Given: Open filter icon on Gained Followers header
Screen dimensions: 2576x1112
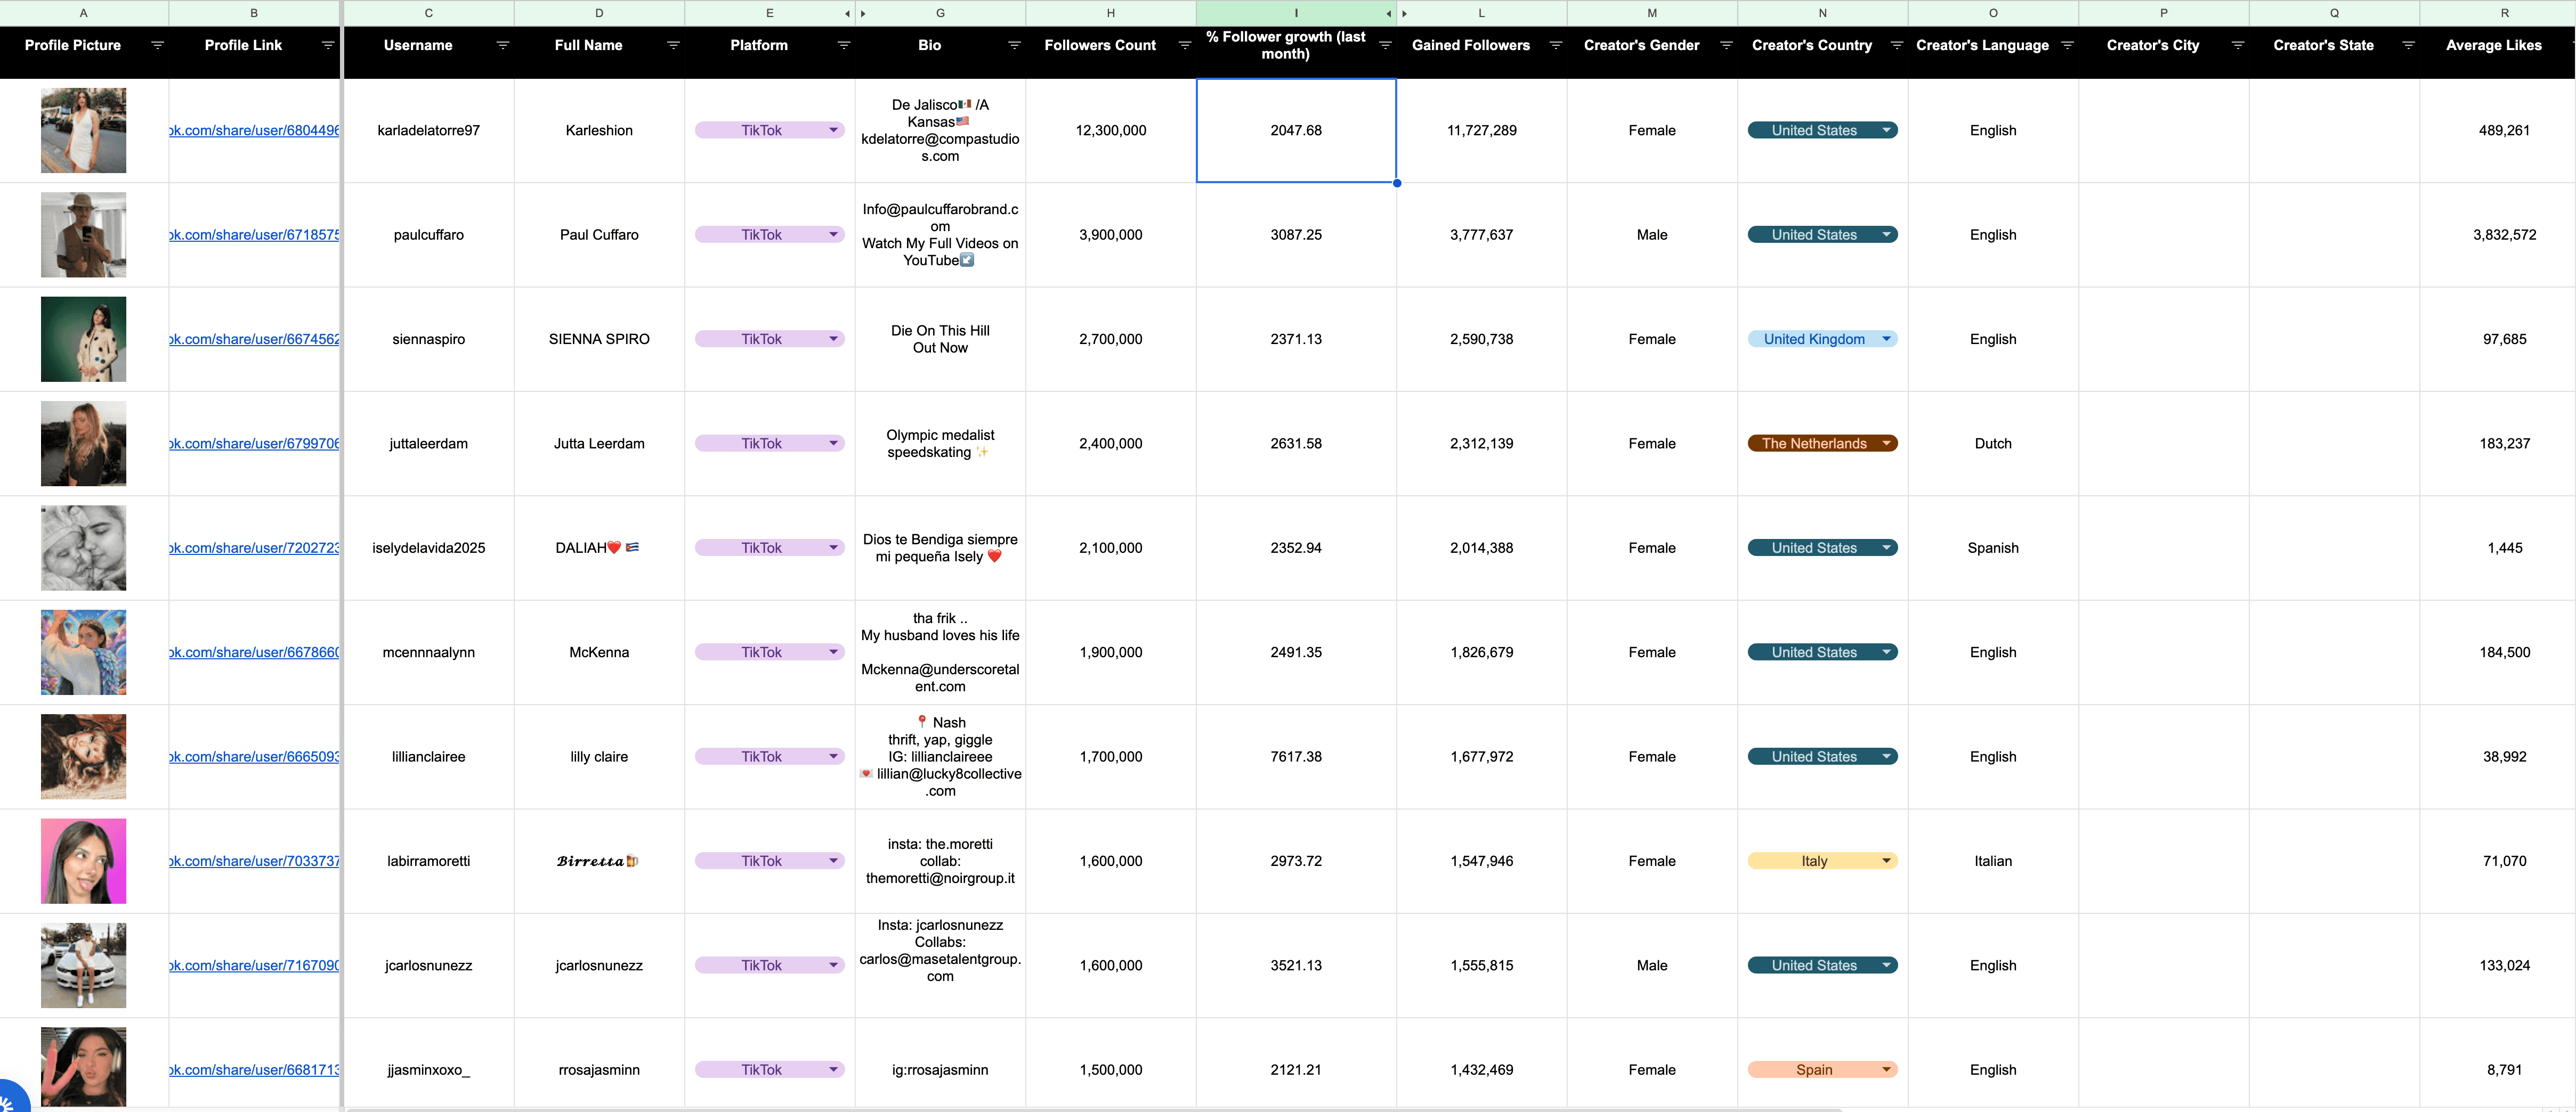Looking at the screenshot, I should (x=1555, y=45).
